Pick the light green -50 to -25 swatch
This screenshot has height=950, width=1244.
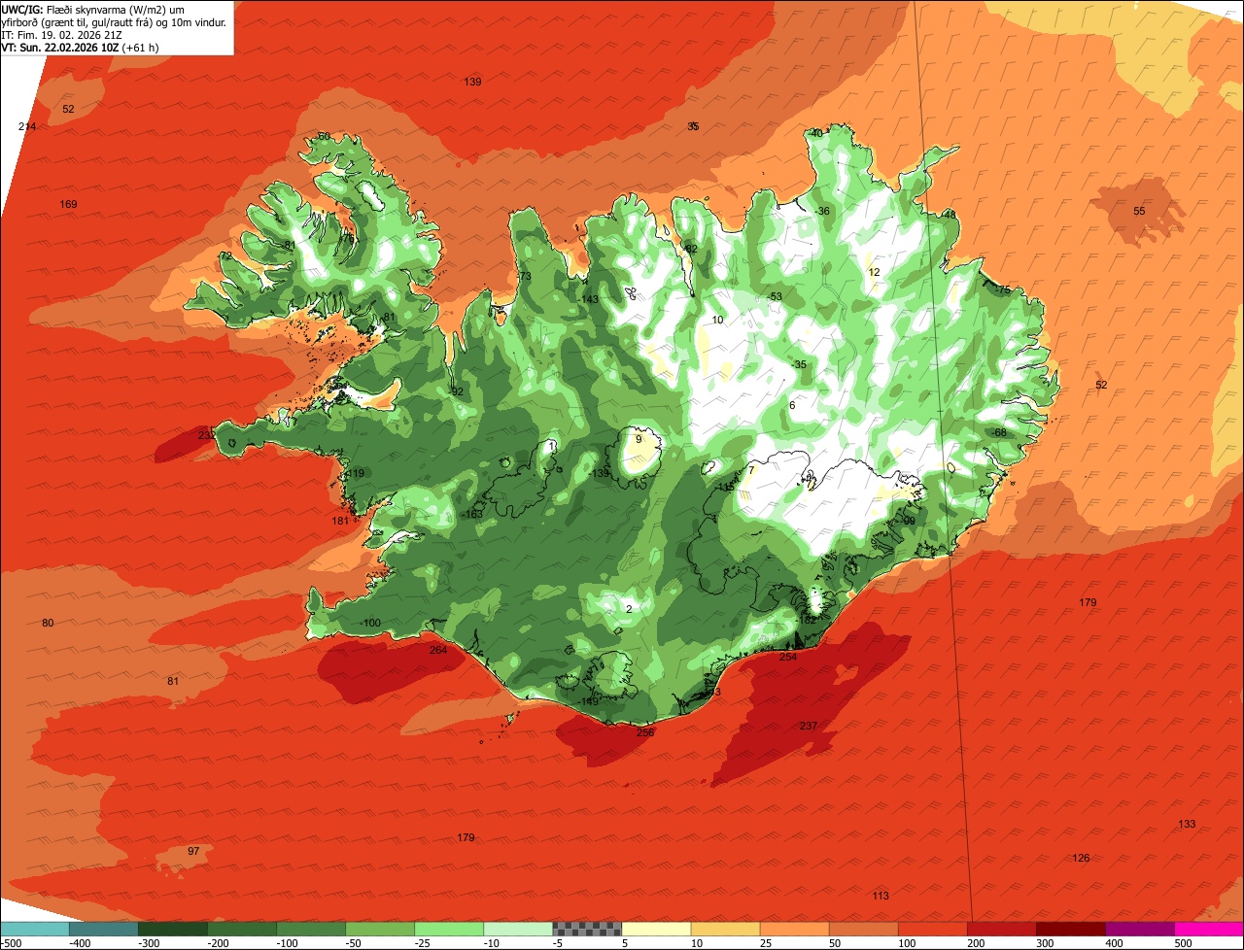(x=380, y=929)
